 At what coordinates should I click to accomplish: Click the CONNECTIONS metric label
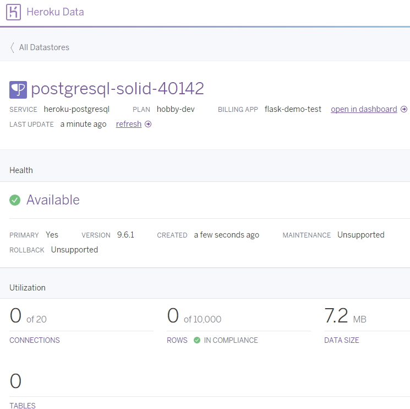click(35, 340)
